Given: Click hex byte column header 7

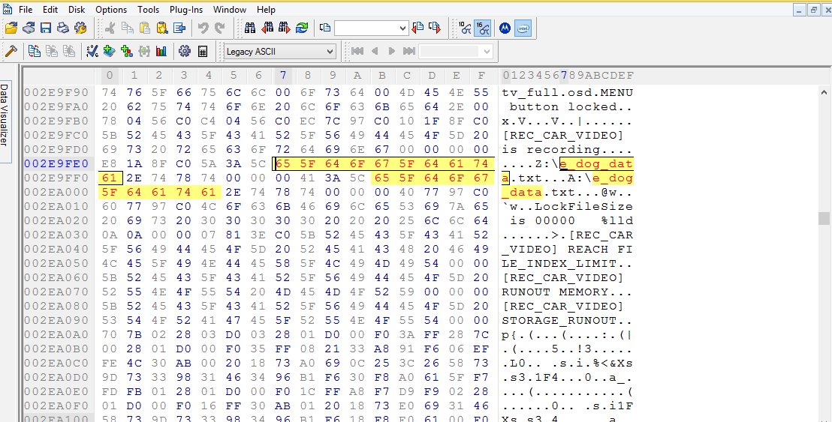Looking at the screenshot, I should point(283,75).
